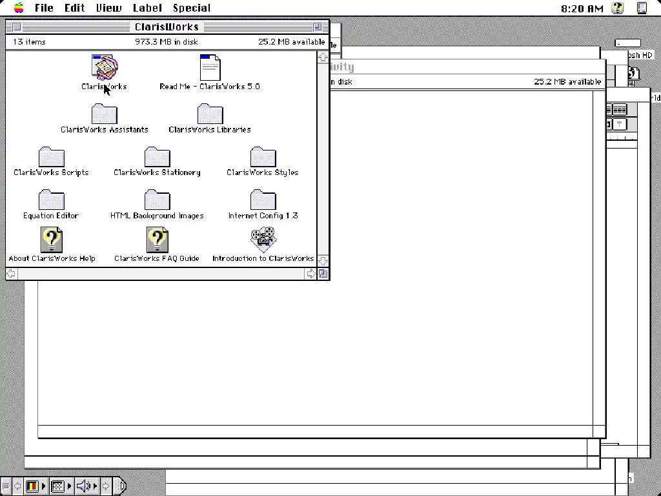Select the HTML Background Images folder
The height and width of the screenshot is (496, 661).
click(158, 200)
